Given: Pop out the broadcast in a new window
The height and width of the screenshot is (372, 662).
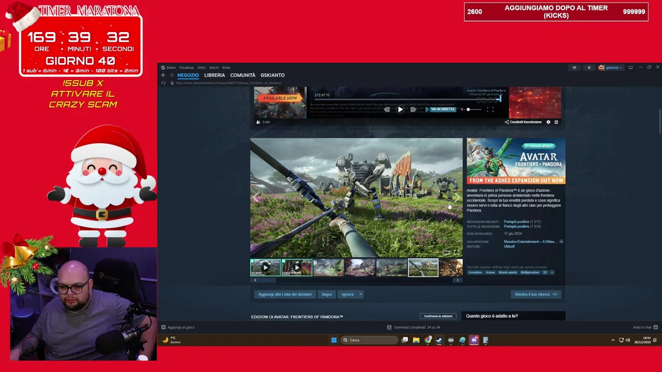Looking at the screenshot, I should coord(556,122).
